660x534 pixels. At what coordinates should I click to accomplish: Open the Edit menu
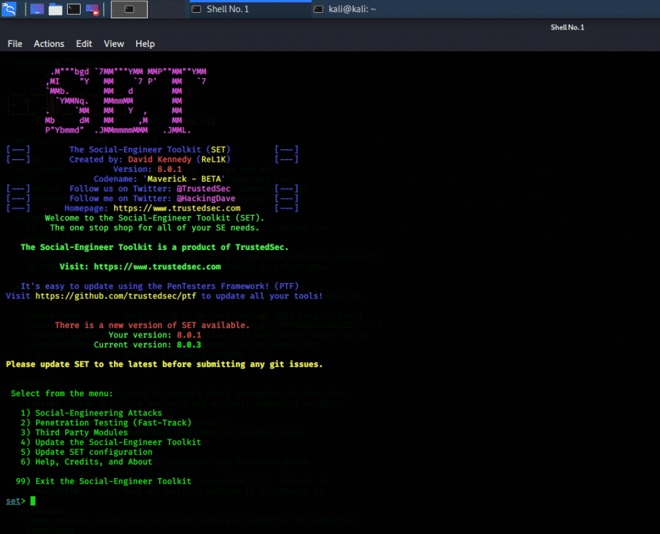(x=84, y=44)
